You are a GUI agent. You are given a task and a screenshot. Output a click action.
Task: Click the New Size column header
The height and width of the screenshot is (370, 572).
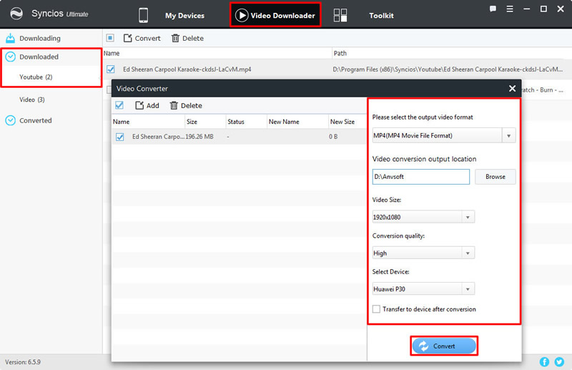point(342,122)
